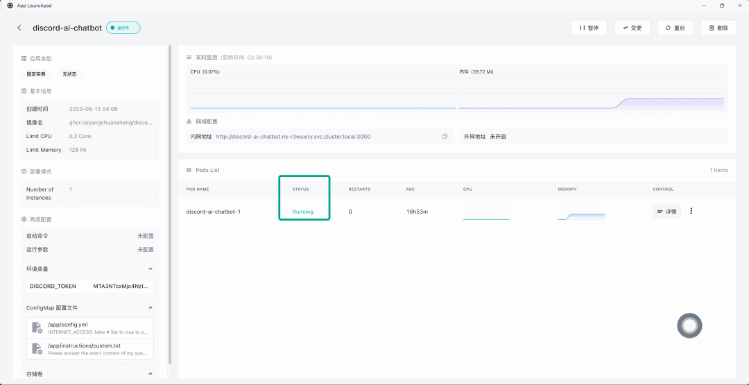Click the 变更 update button
Screen dimensions: 749x385
click(x=632, y=28)
